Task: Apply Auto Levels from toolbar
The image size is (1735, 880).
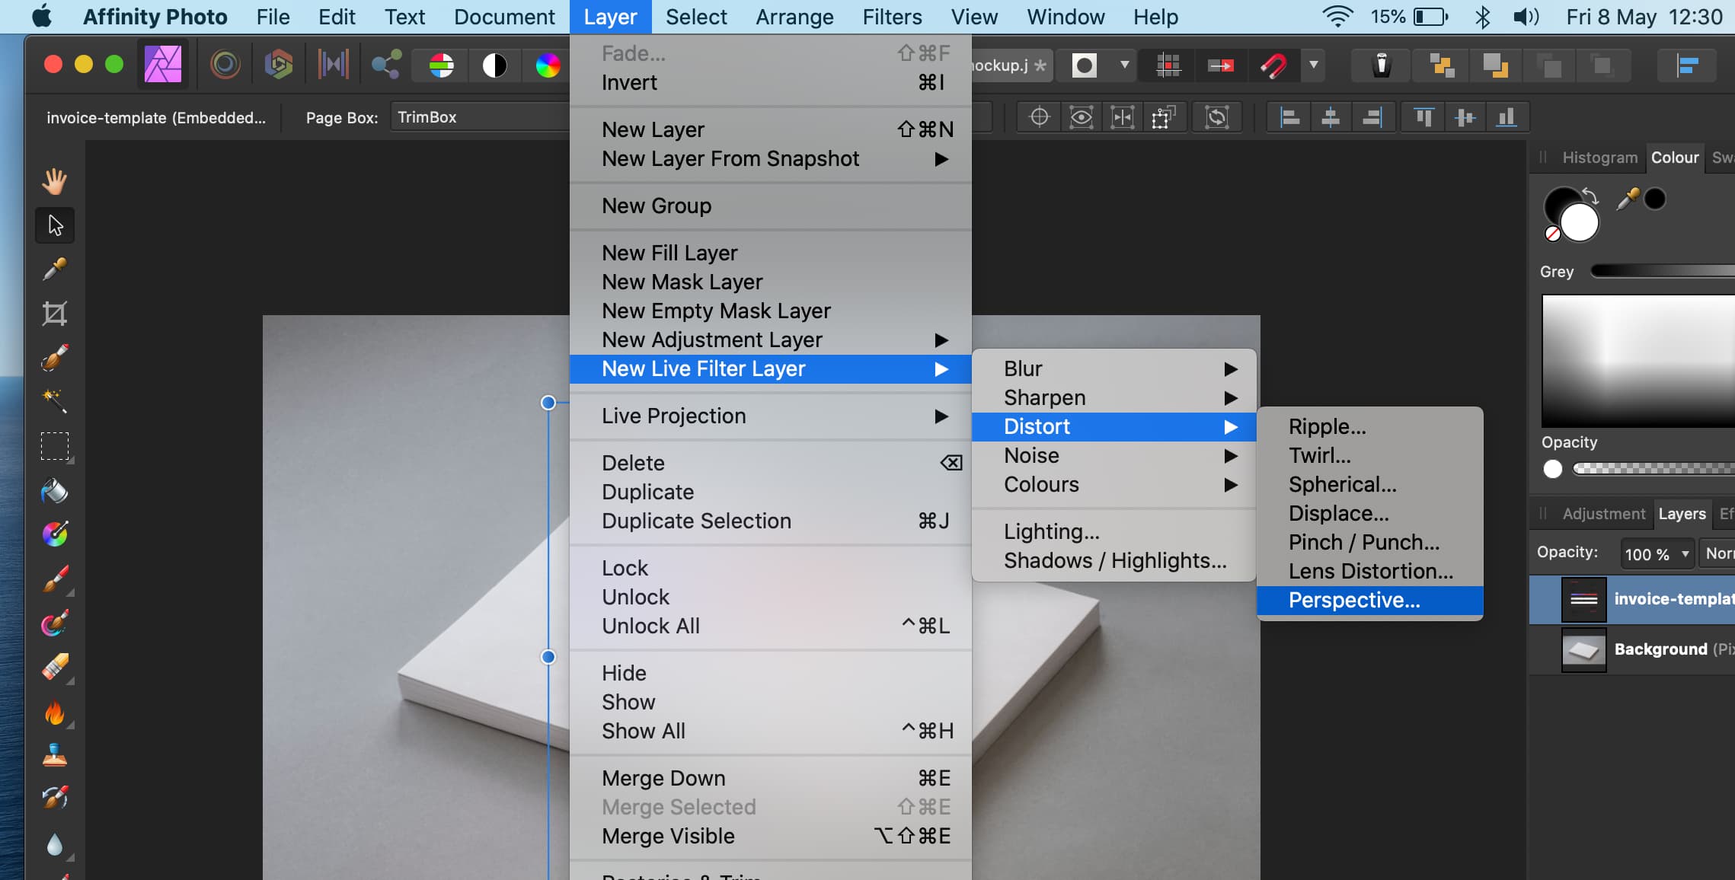Action: 441,65
